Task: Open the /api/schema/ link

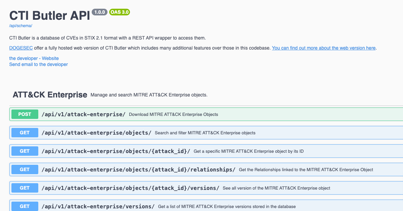Action: 20,26
